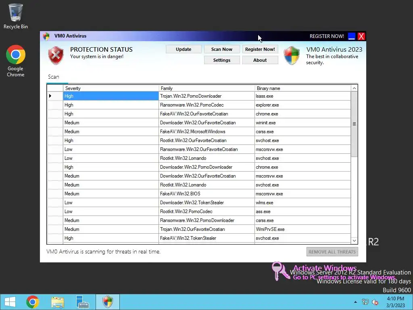Viewport: 413px width, 310px height.
Task: Open the About button
Action: (x=260, y=60)
